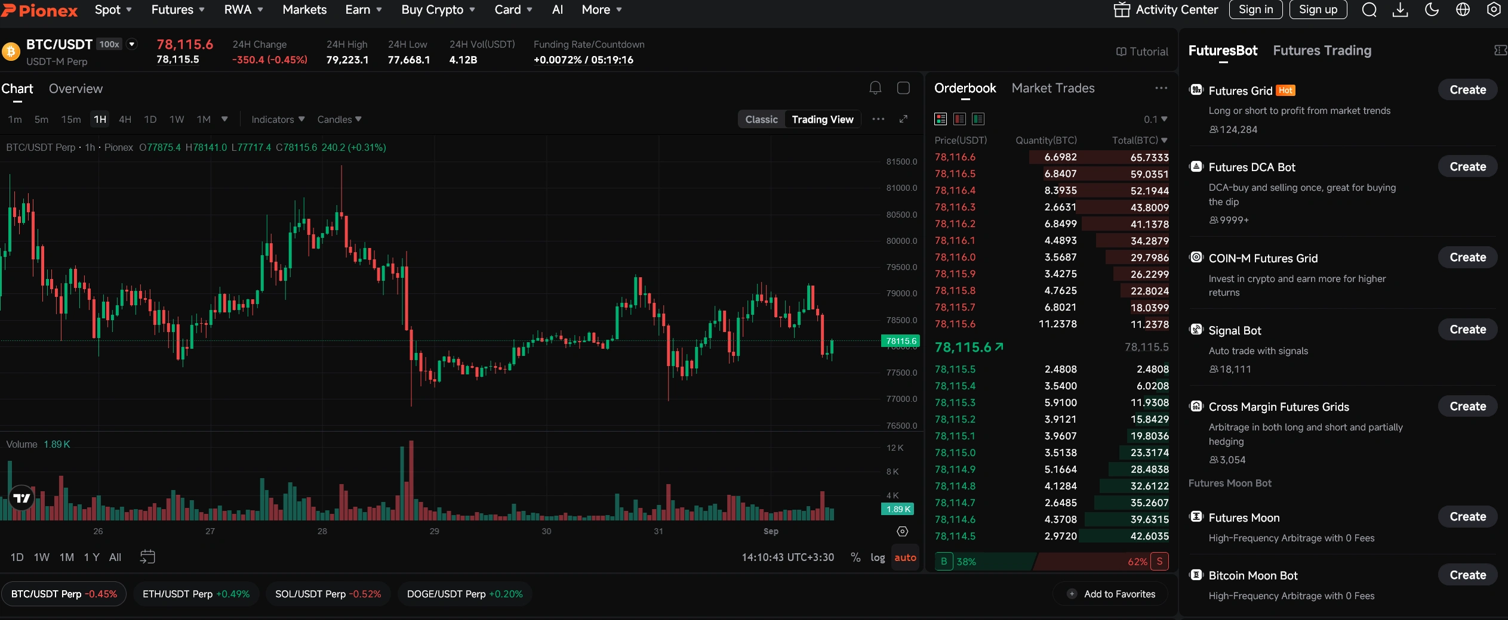Open chart settings gear icon
1508x620 pixels.
[x=903, y=531]
